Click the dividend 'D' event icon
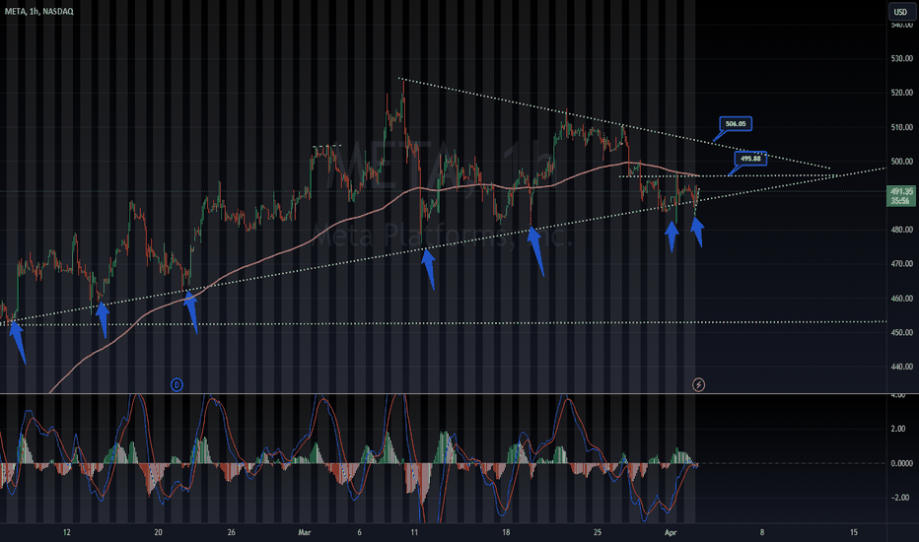Viewport: 919px width, 542px height. [x=177, y=385]
